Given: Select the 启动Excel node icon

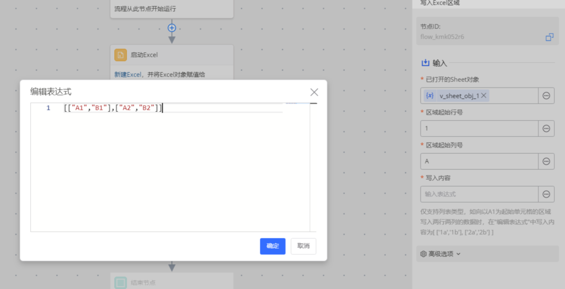Looking at the screenshot, I should click(x=120, y=55).
